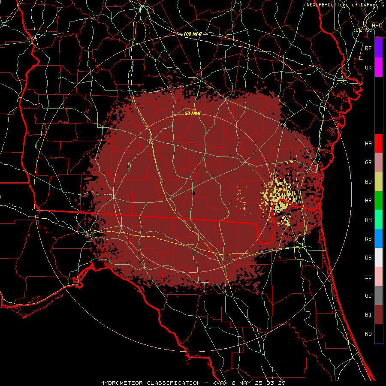386x386 pixels.
Task: Click the RA legend label
Action: click(368, 220)
